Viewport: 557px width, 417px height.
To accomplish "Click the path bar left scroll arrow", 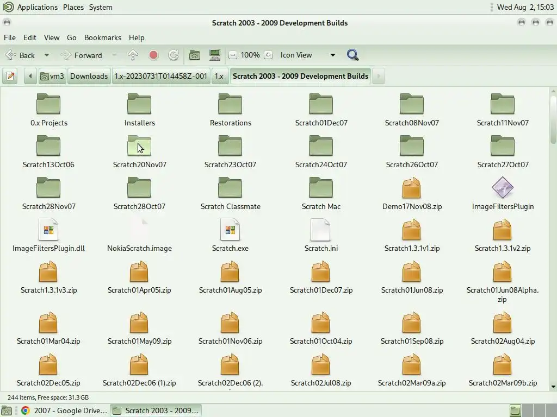I will [30, 76].
